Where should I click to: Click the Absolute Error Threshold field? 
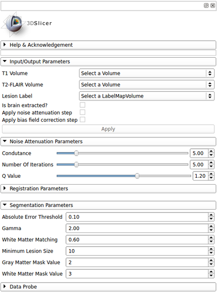(x=137, y=217)
